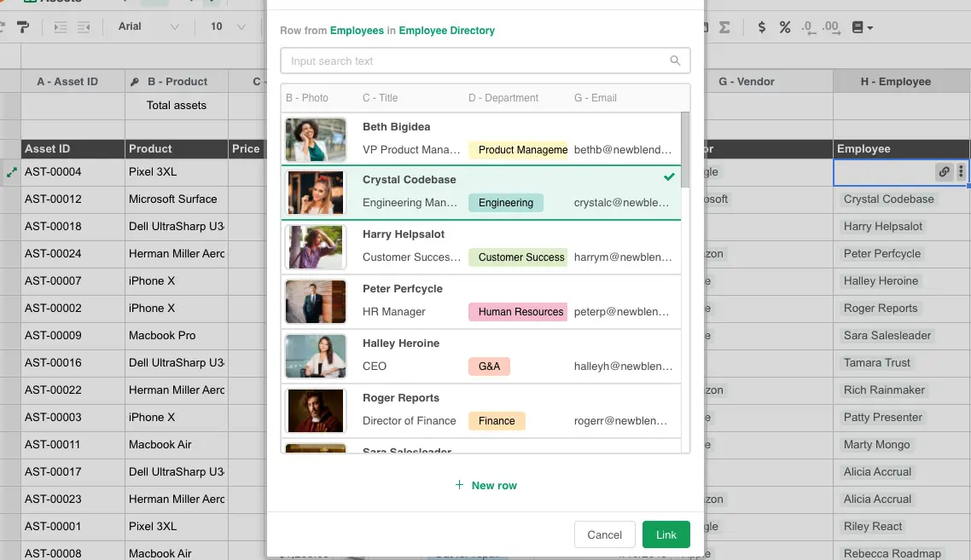Format selection as percent
Screen dimensions: 971x560
tap(785, 27)
